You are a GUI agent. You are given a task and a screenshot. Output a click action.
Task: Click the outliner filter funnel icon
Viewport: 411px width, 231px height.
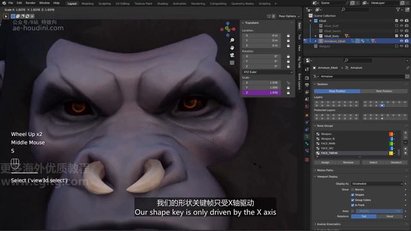(x=398, y=10)
